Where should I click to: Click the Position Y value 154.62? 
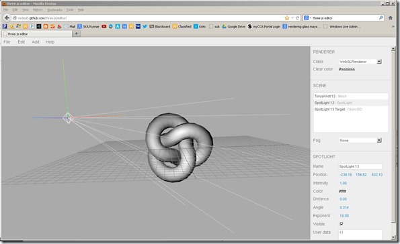click(361, 174)
